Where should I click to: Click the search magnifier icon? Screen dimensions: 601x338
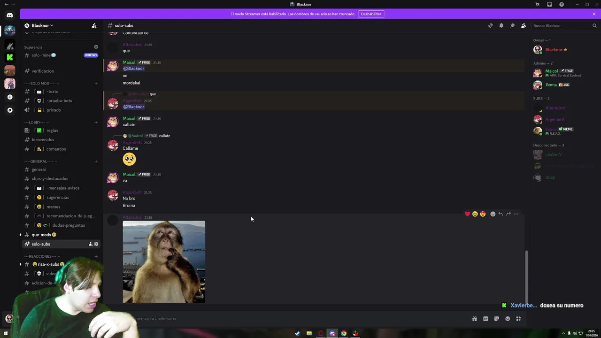click(x=594, y=26)
